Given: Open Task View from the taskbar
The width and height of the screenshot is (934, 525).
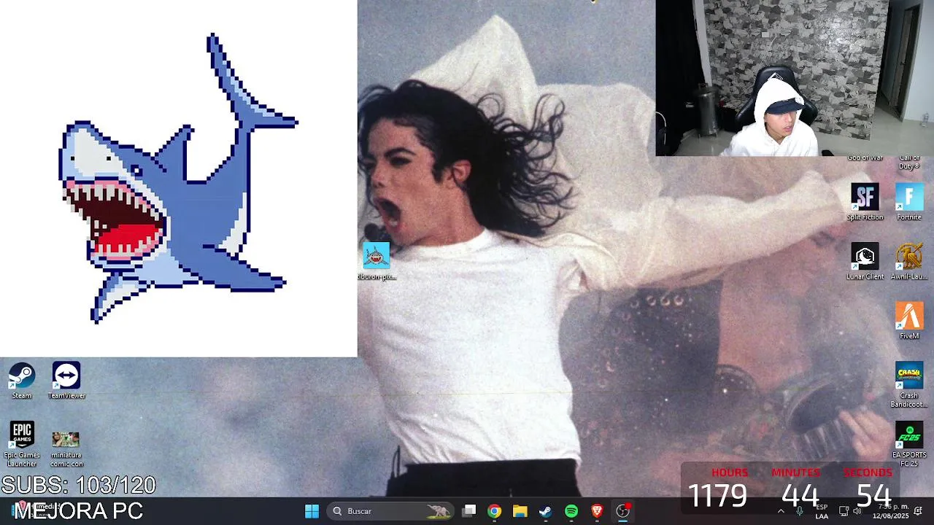Looking at the screenshot, I should 469,511.
